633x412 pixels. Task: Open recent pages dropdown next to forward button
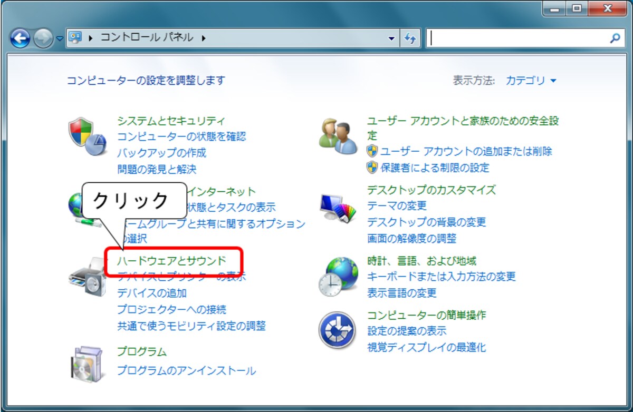59,38
